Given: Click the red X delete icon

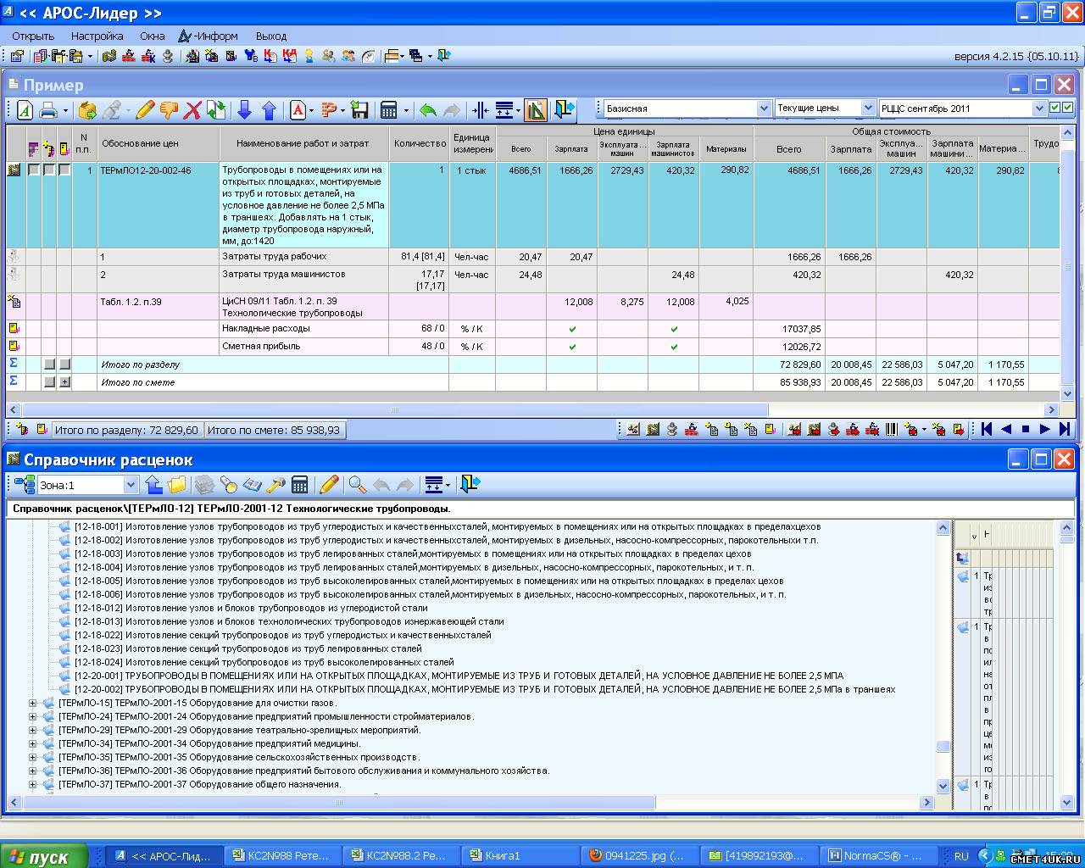Looking at the screenshot, I should (x=192, y=110).
